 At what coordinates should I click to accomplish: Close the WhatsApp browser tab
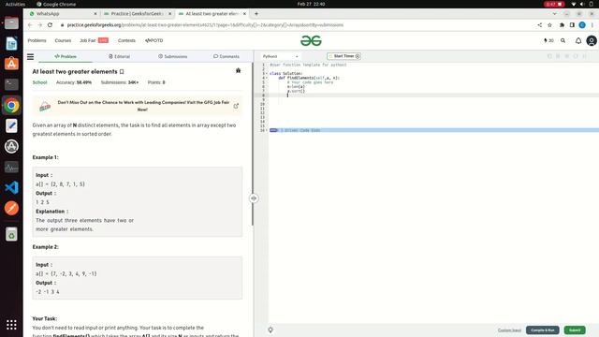95,14
